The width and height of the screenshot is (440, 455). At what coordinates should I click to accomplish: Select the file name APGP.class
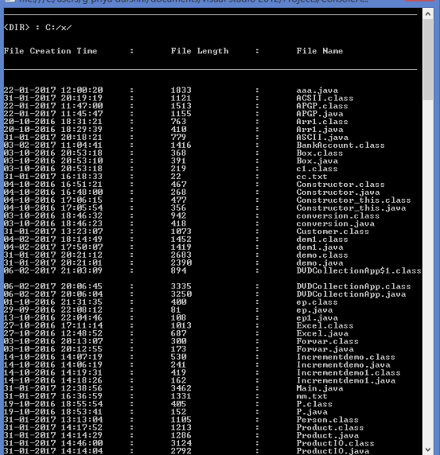tap(322, 106)
